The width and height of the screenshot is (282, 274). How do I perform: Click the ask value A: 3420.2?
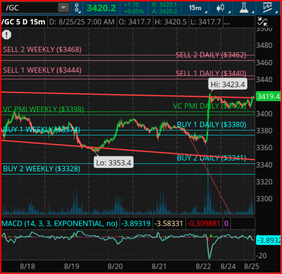[164, 11]
